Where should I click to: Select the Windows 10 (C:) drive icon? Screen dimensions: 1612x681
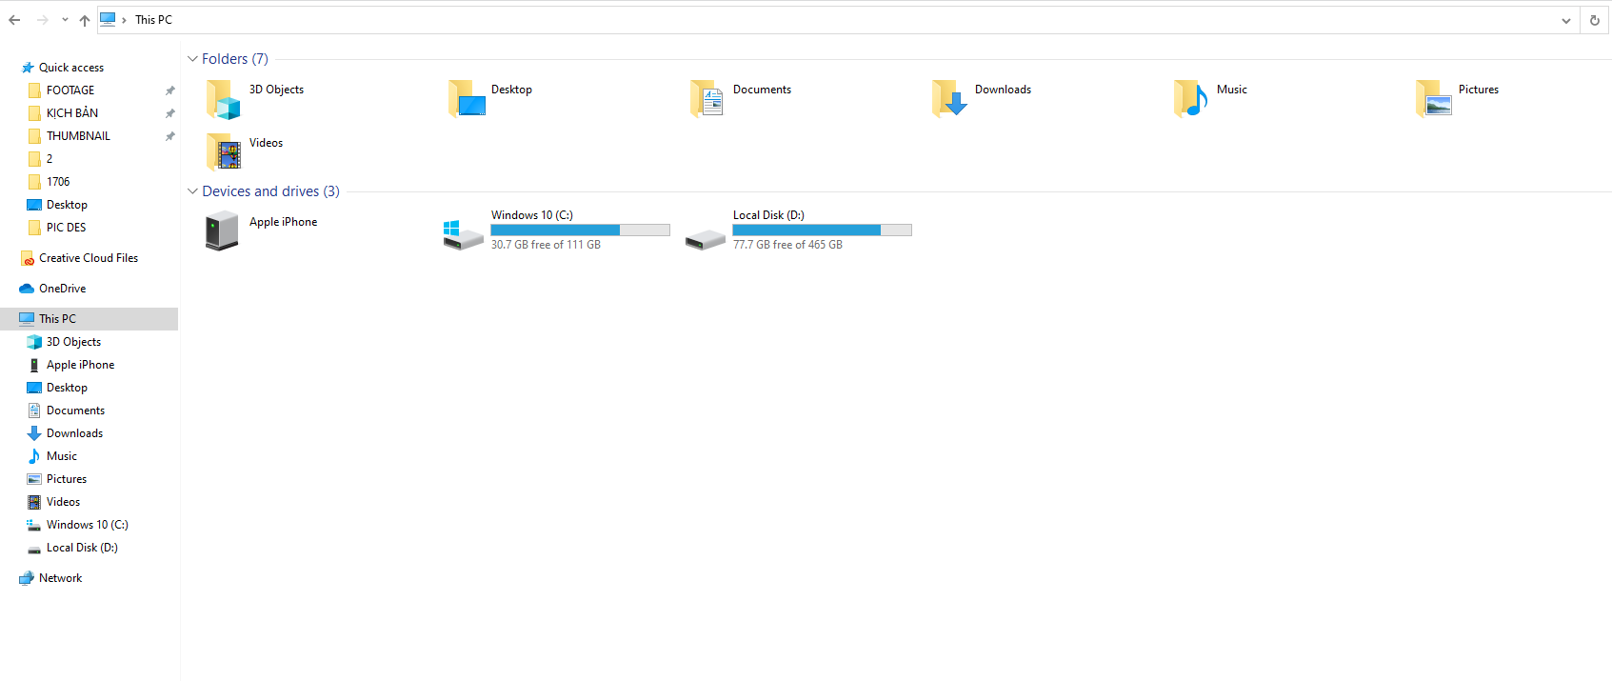point(464,234)
